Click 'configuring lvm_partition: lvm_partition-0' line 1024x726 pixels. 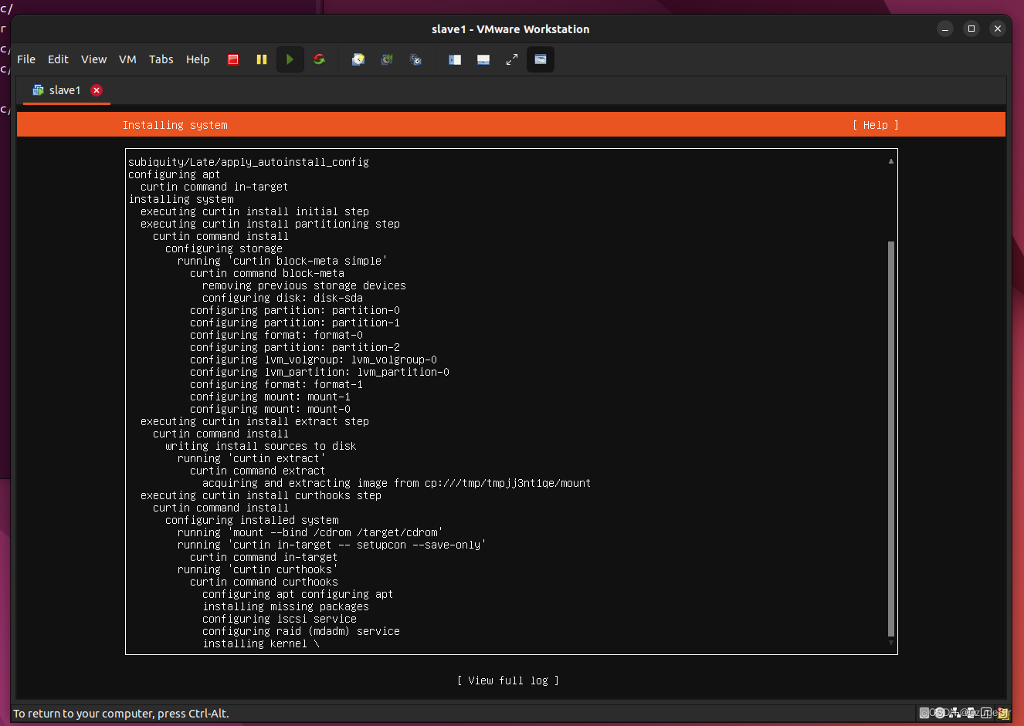[x=320, y=372]
